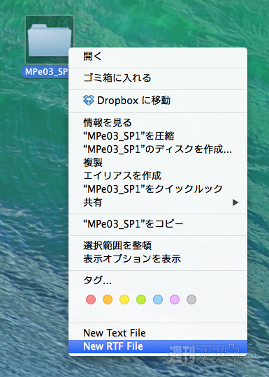The width and height of the screenshot is (269, 377).
Task: Choose 選択範囲を整頓 menu item
Action: (158, 246)
